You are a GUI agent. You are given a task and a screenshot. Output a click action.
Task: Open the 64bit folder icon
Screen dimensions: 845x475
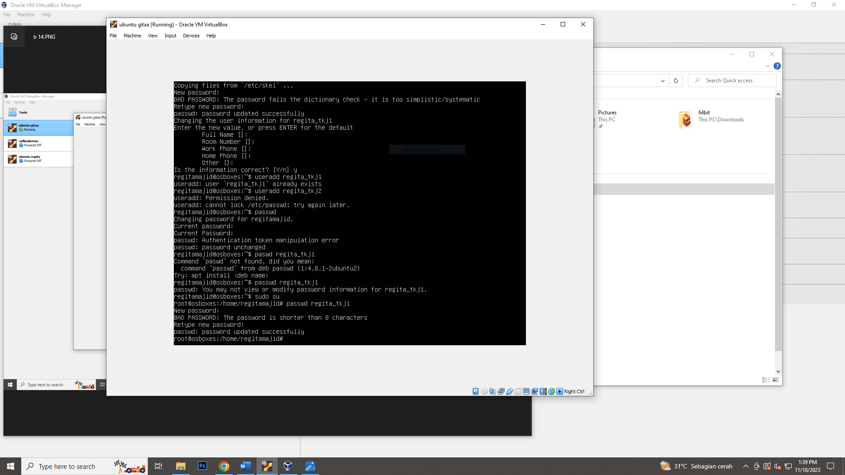685,120
